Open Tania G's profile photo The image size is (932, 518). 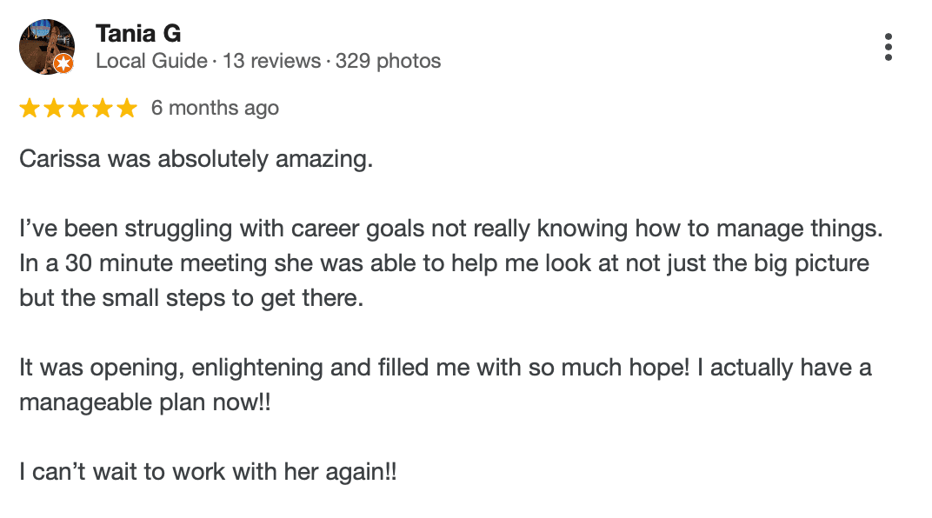44,45
